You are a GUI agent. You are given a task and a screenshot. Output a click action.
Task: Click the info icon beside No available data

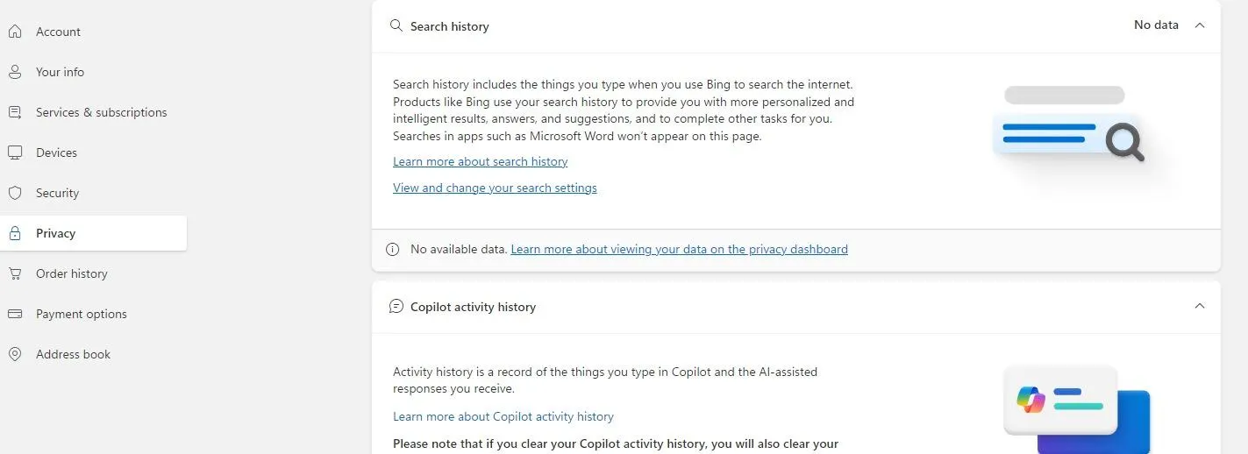[x=393, y=250]
